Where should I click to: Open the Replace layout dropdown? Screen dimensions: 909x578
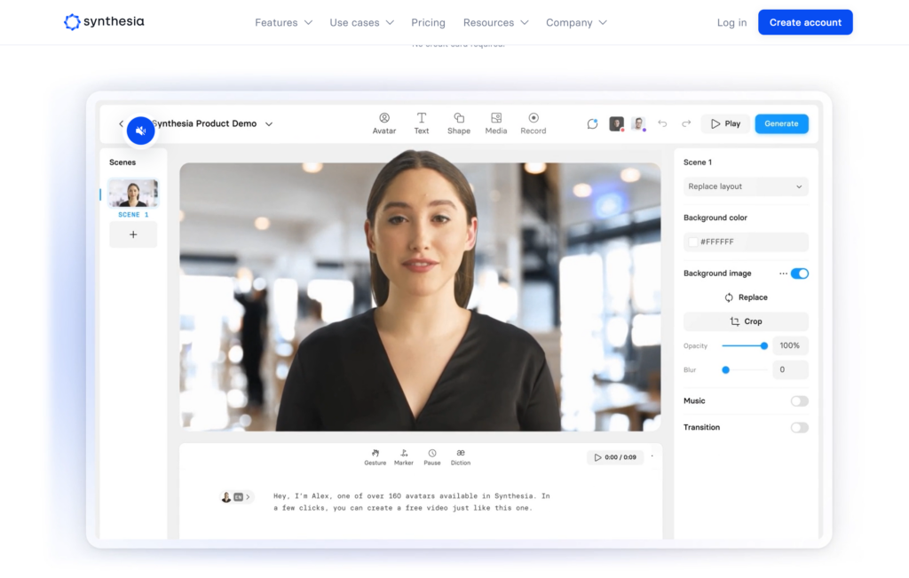[746, 186]
